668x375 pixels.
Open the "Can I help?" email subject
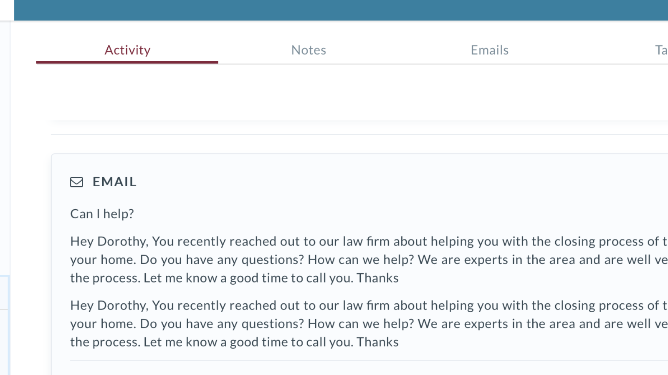click(x=102, y=214)
